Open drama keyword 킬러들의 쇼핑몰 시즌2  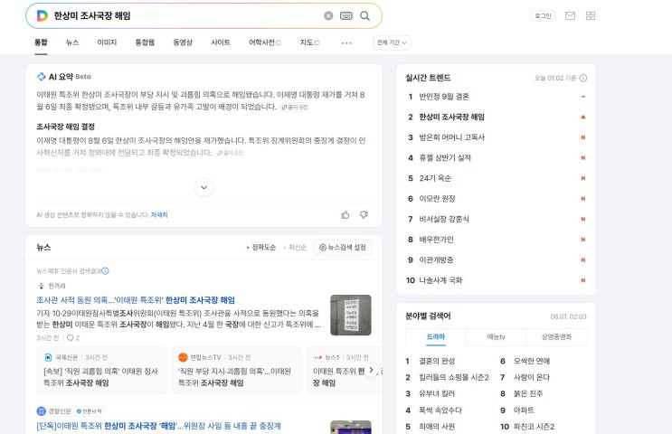coord(454,377)
